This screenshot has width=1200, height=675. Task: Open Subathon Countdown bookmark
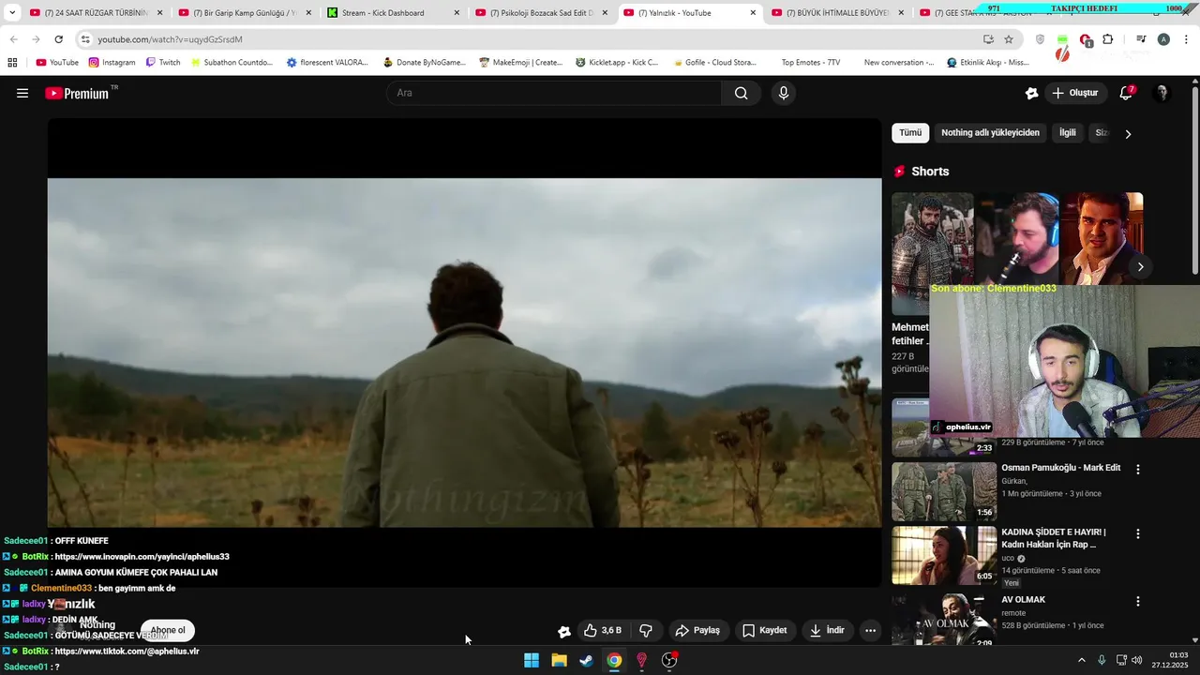(232, 63)
